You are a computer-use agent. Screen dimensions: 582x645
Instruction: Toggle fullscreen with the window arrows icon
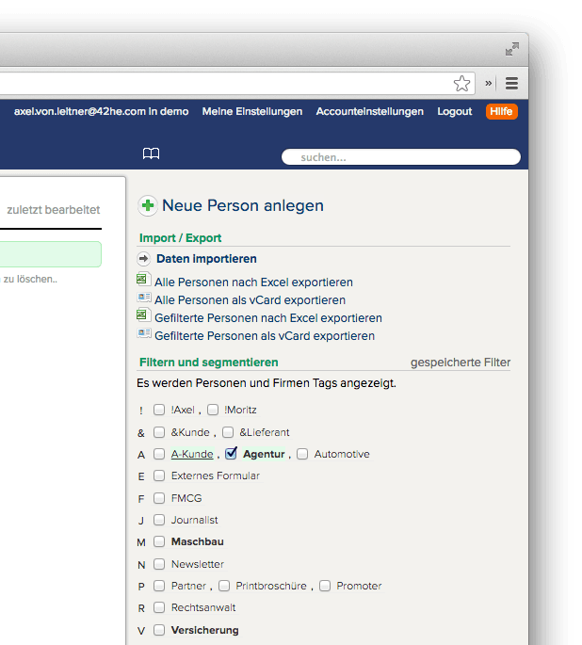click(512, 49)
